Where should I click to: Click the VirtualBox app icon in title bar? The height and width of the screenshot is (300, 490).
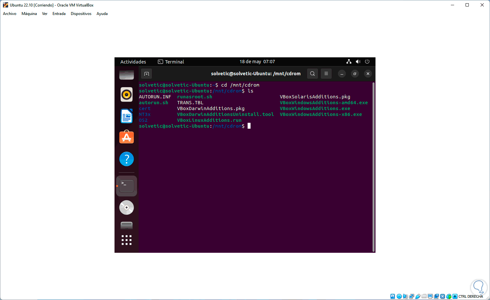5,5
